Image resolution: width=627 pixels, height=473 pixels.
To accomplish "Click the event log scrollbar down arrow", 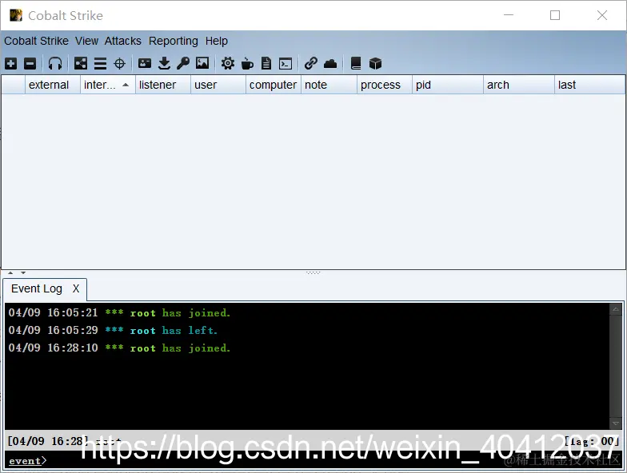I will 616,423.
